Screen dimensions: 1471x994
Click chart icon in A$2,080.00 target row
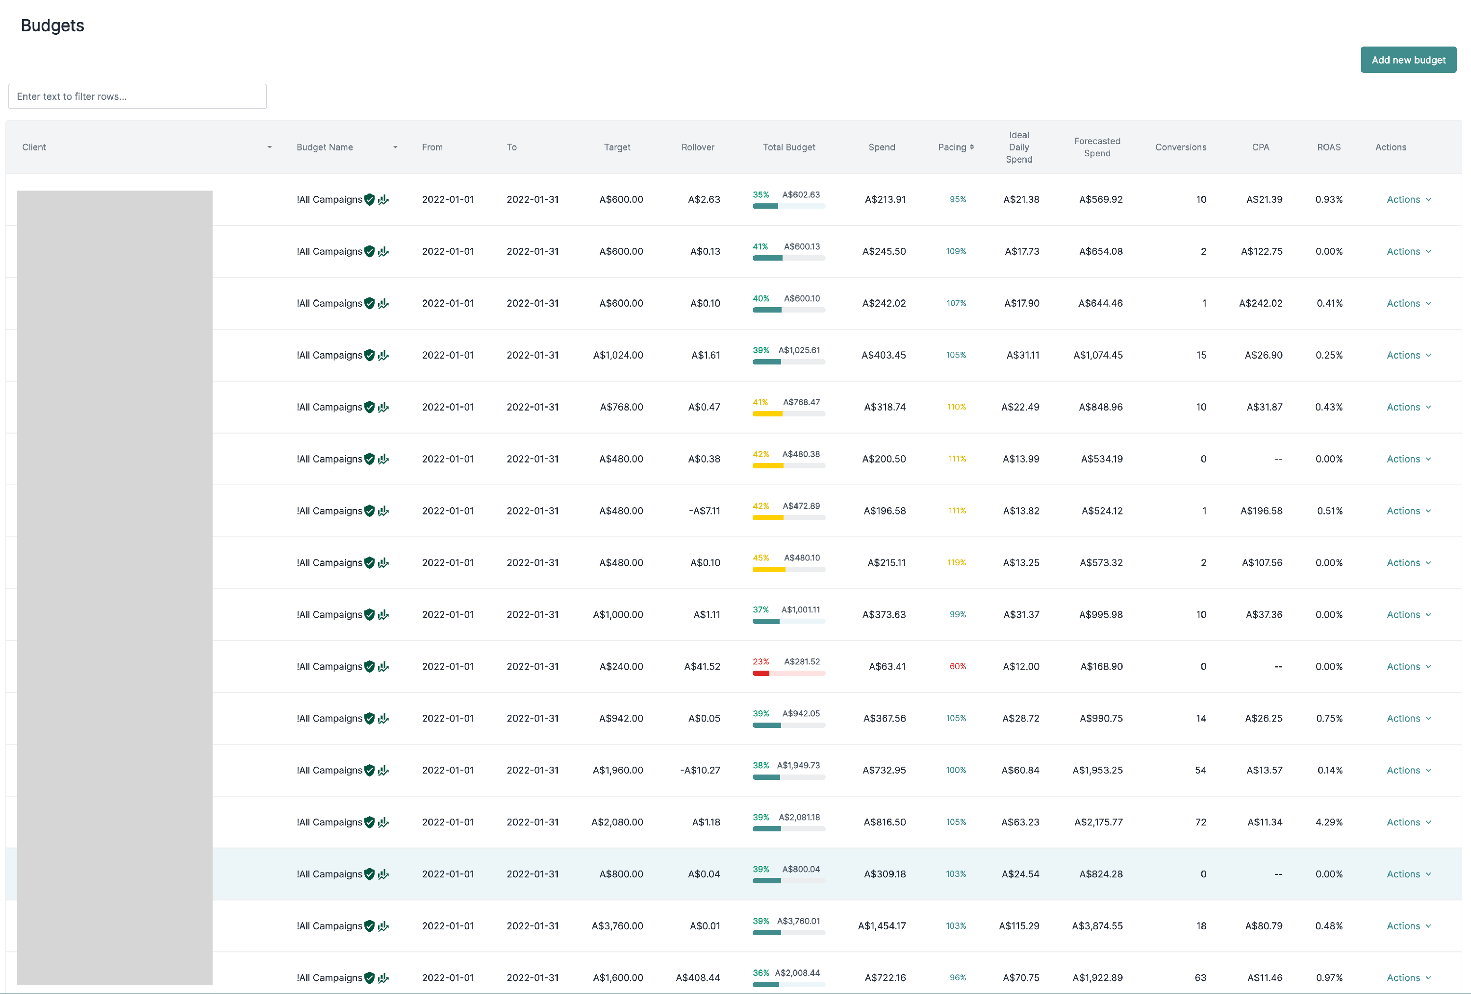tap(383, 822)
